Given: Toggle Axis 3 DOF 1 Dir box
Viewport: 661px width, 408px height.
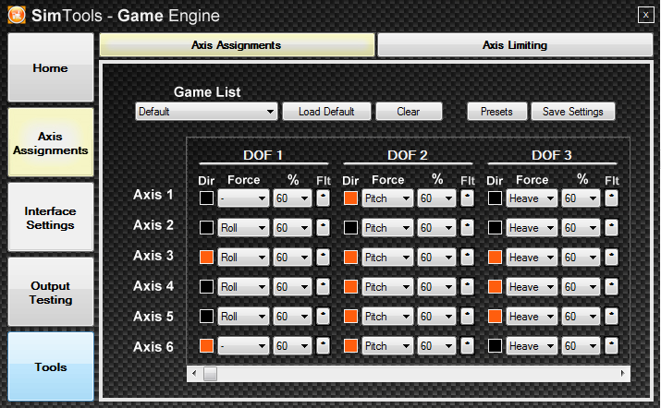Looking at the screenshot, I should pos(206,257).
